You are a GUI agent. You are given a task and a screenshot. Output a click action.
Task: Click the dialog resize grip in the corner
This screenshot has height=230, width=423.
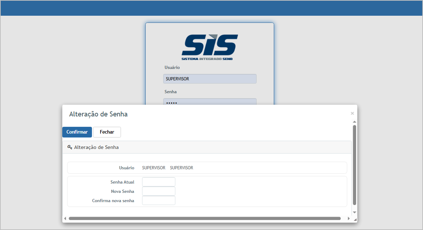point(355,220)
